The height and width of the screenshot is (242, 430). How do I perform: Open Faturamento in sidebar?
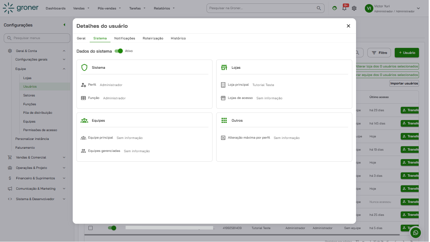[25, 147]
